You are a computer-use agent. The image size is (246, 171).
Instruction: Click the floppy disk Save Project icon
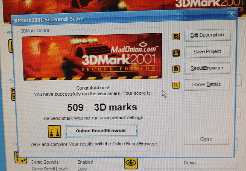(176, 53)
